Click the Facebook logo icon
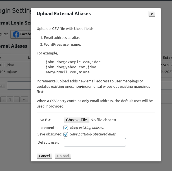This screenshot has height=171, width=172. 16,34
